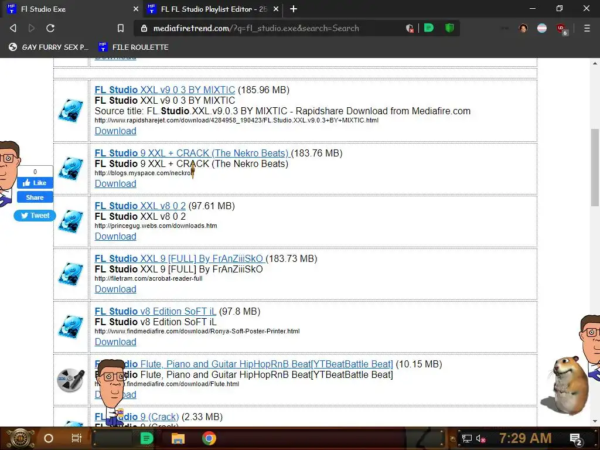Image resolution: width=600 pixels, height=450 pixels.
Task: Click Download under v8 Edition SoFT iL
Action: 115,342
